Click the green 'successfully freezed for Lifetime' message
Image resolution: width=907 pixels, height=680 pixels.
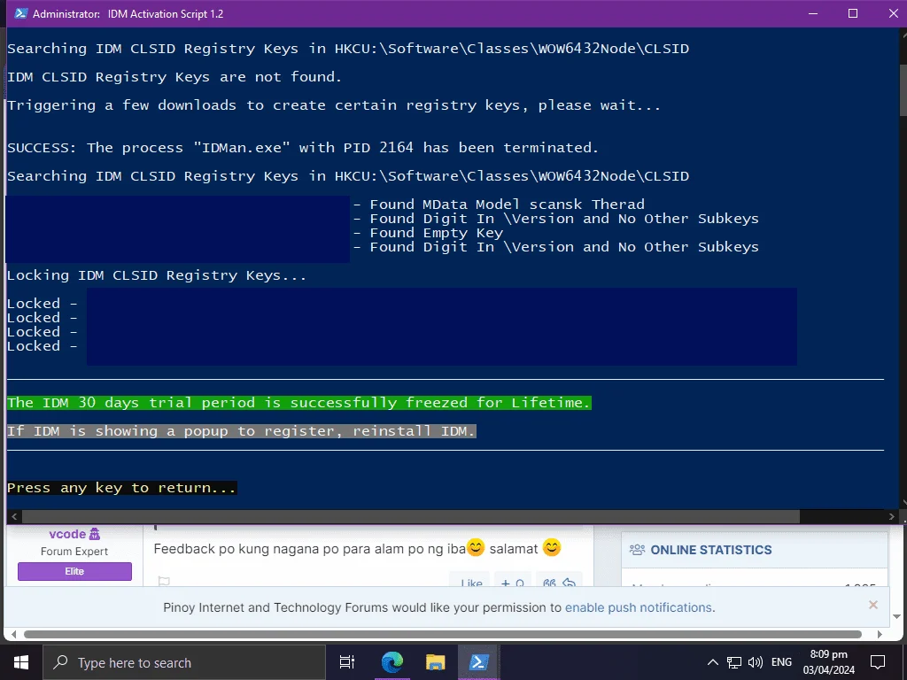coord(299,403)
